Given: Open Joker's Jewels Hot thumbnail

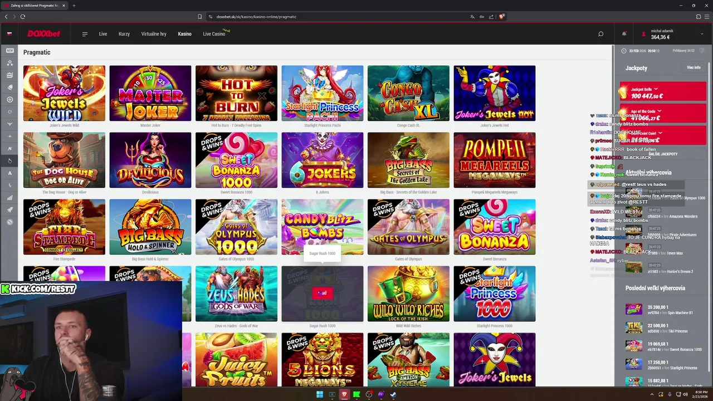Looking at the screenshot, I should point(495,93).
